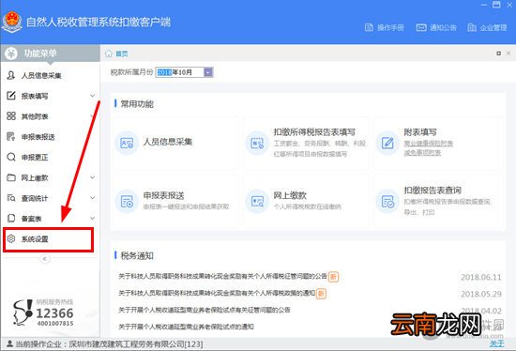This screenshot has height=351, width=516.
Task: Expand the 查询统计 chevron
Action: [93, 198]
